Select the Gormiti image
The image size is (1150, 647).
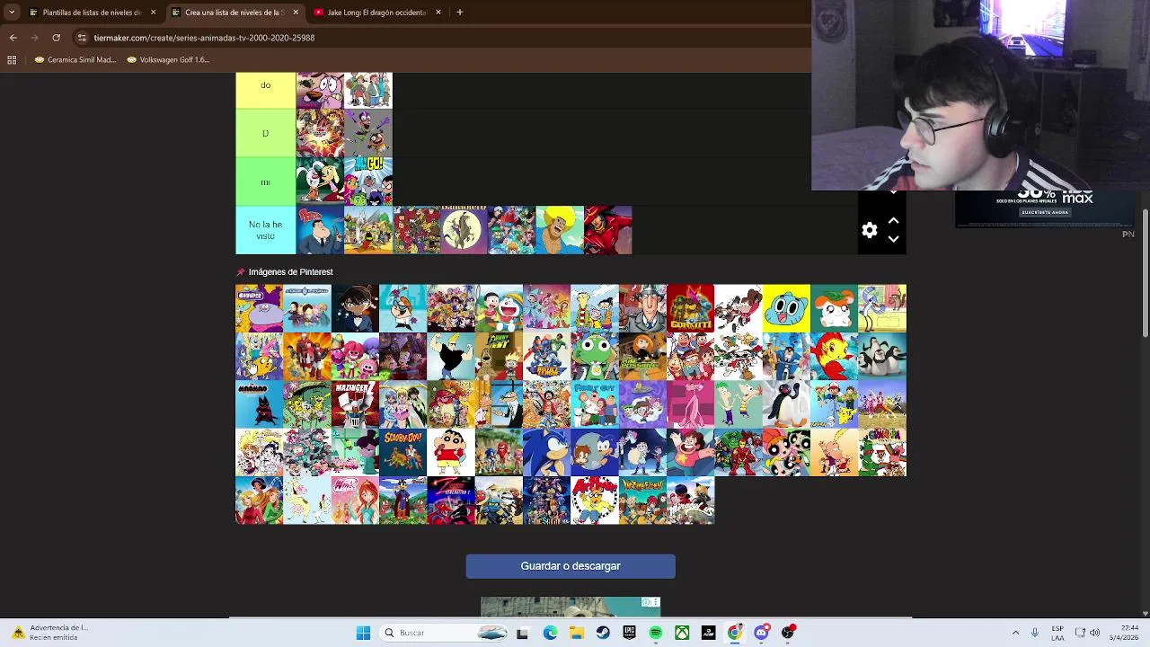690,308
